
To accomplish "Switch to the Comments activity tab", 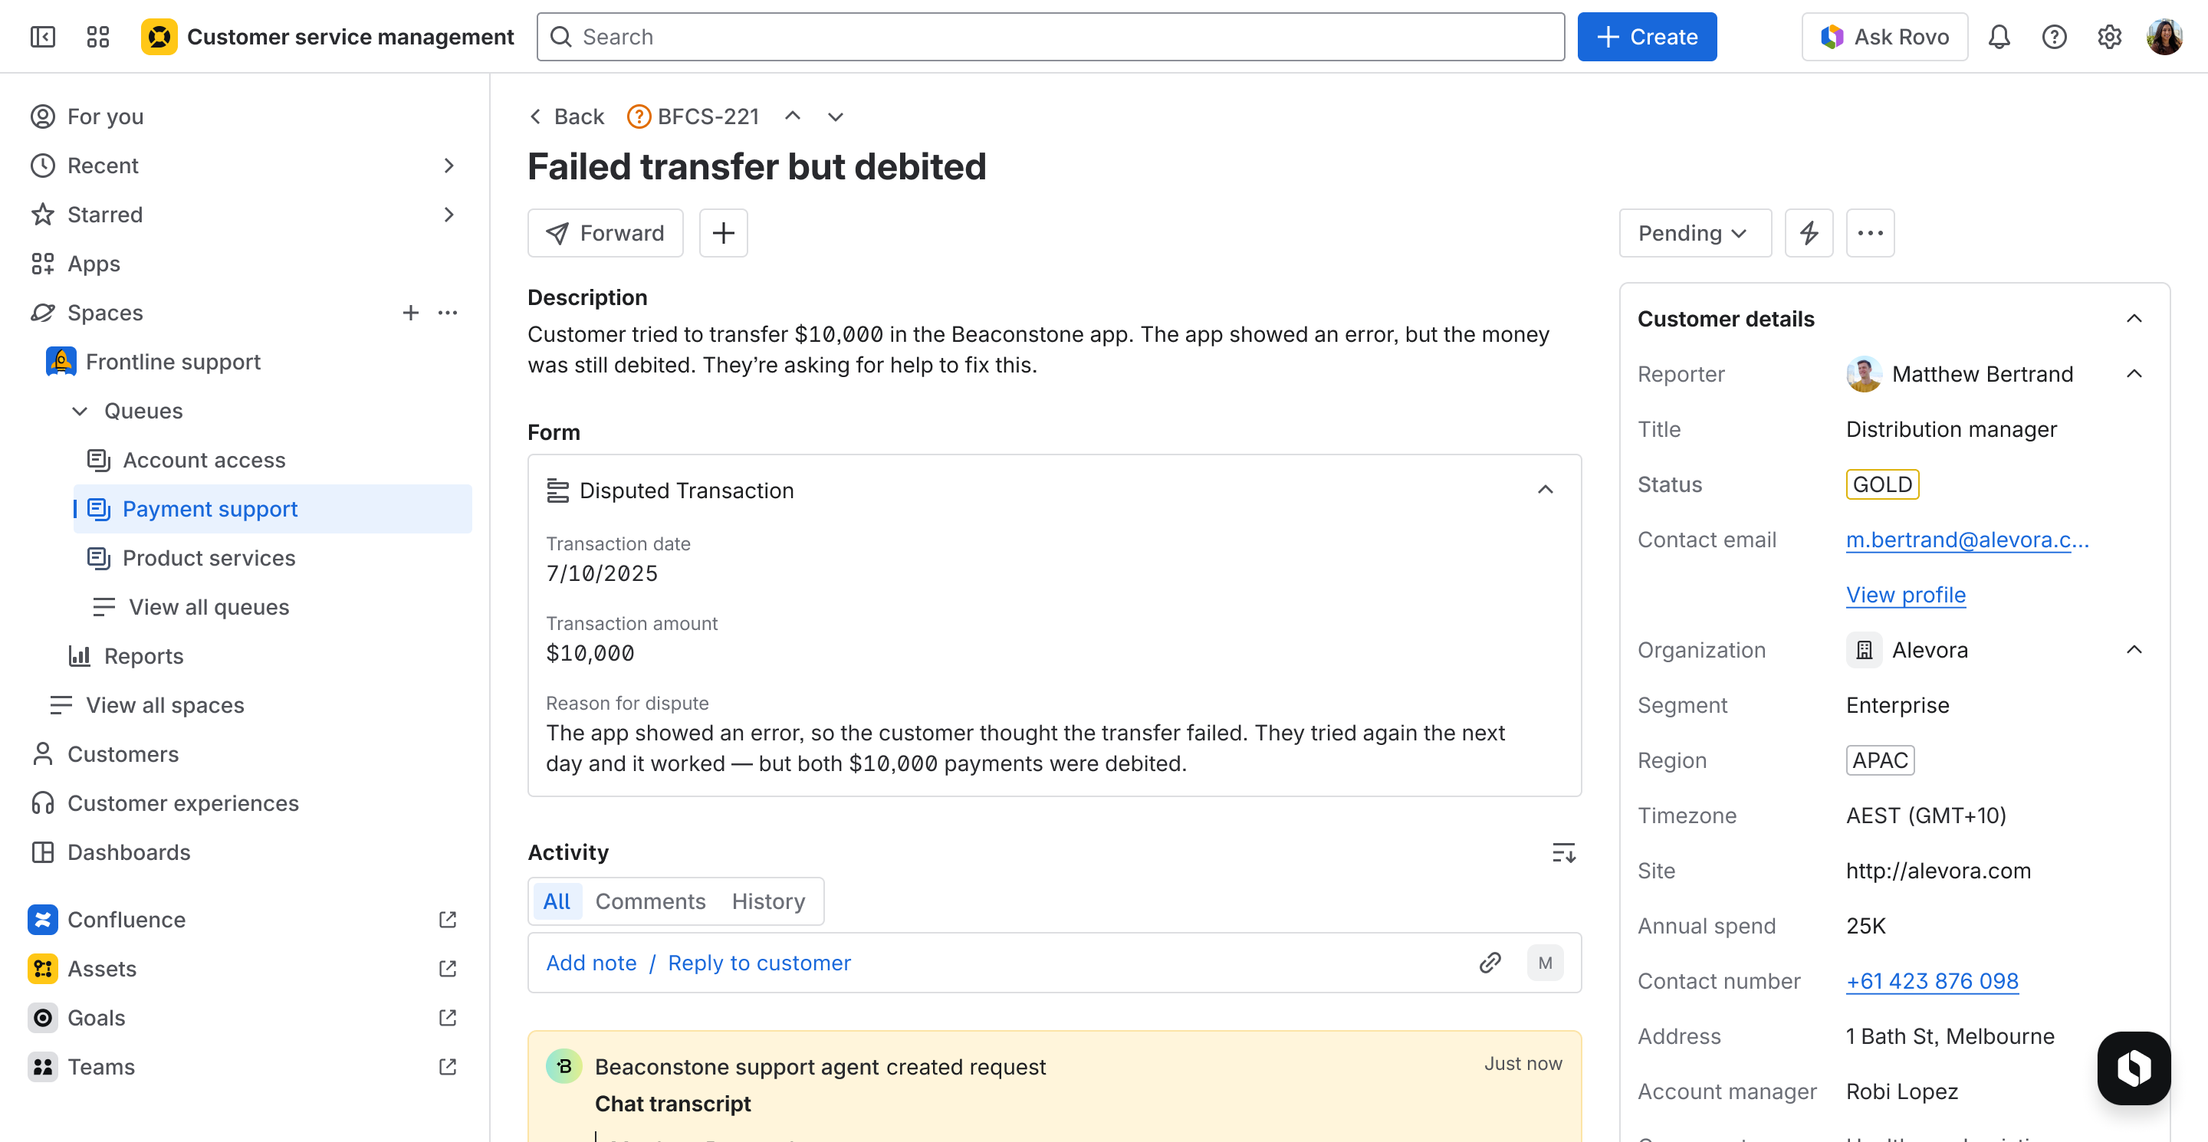I will pyautogui.click(x=649, y=901).
